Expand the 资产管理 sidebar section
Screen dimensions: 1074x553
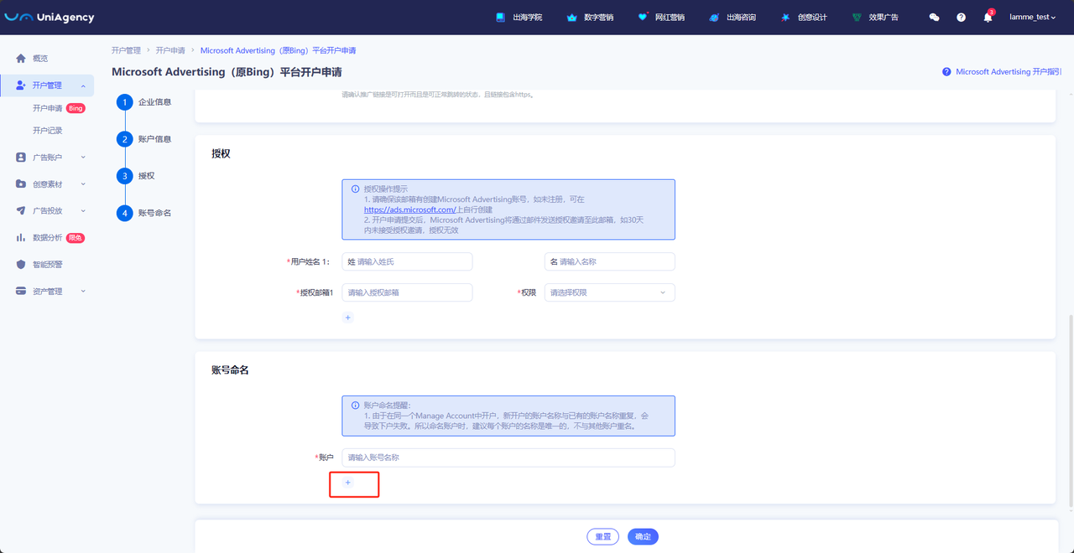pos(47,292)
